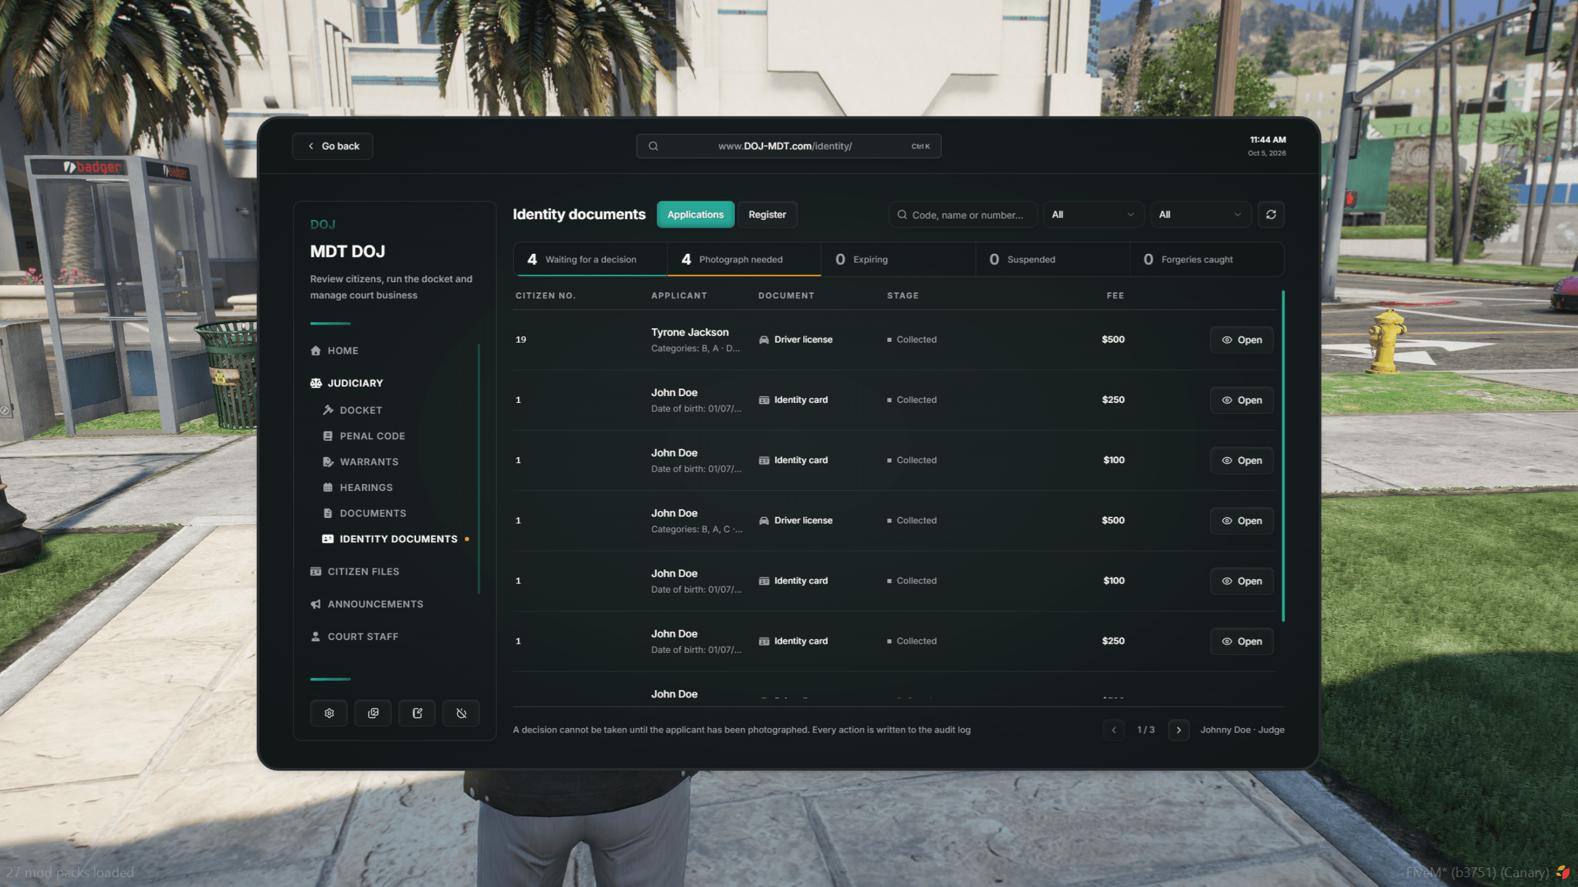The height and width of the screenshot is (887, 1578).
Task: Collapse the Judiciary section in sidebar
Action: (x=347, y=383)
